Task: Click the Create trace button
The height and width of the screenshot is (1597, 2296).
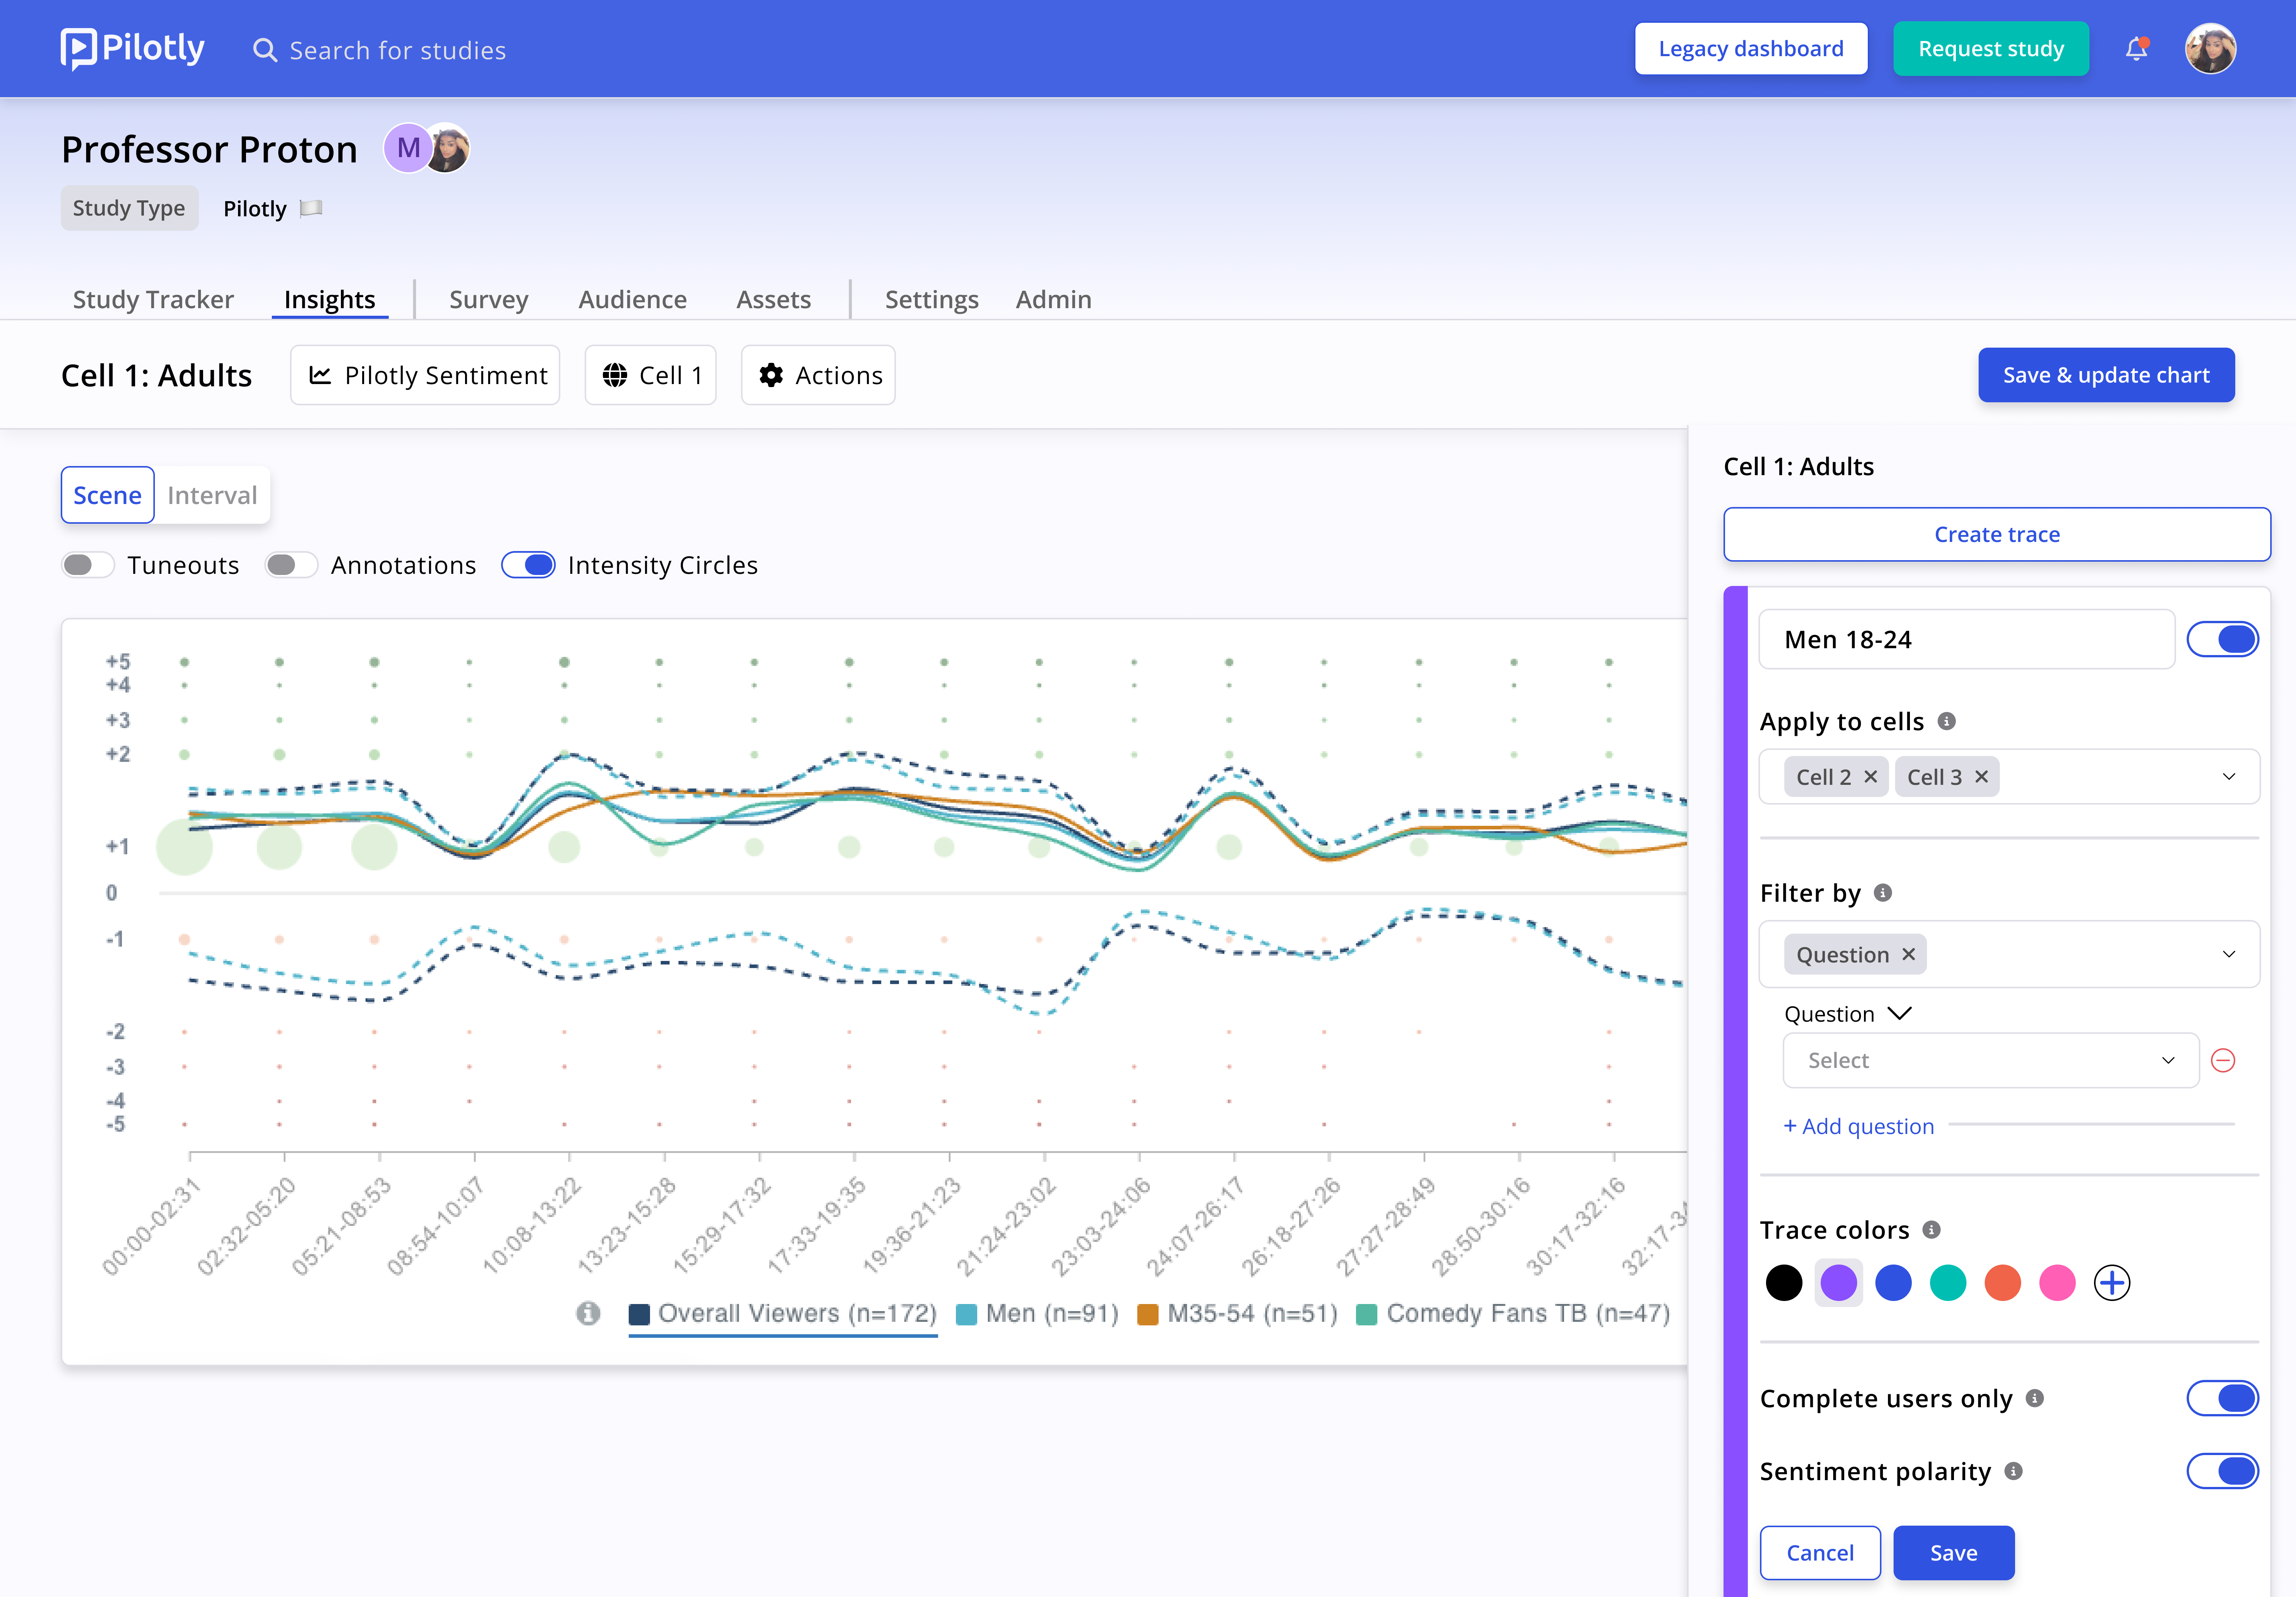Action: click(x=1997, y=534)
